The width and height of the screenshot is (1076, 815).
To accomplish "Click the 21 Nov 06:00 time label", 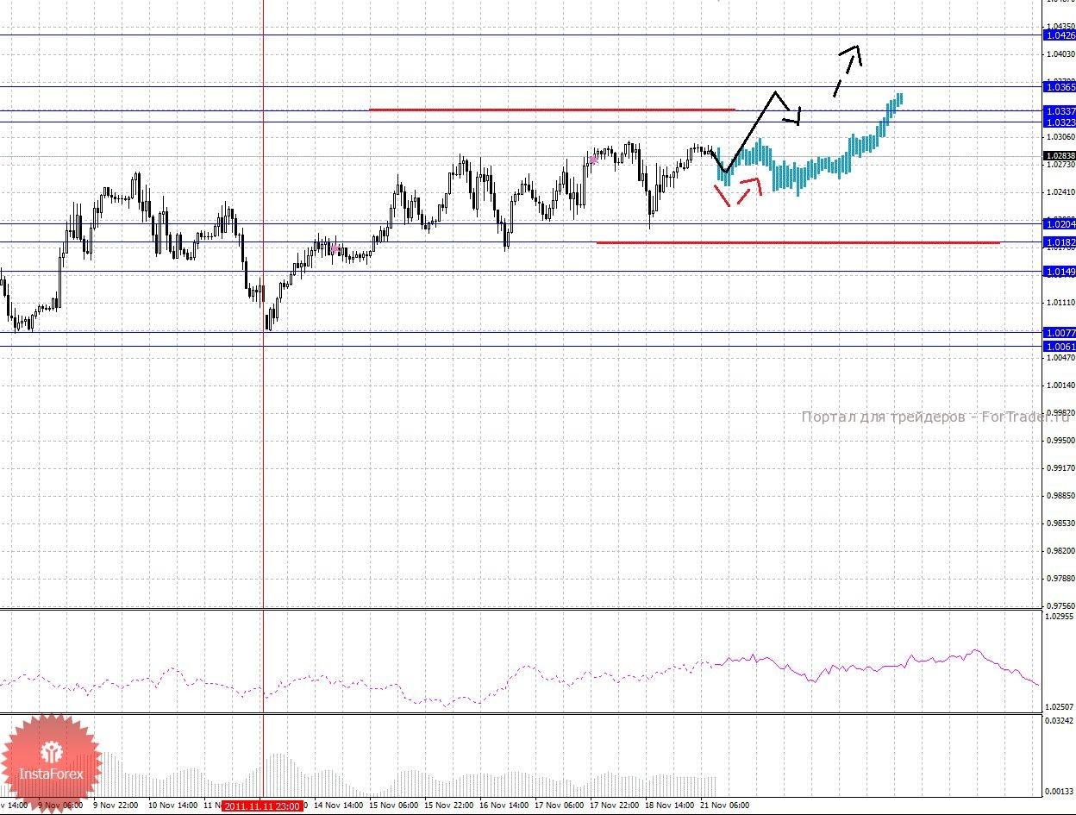I will [724, 806].
